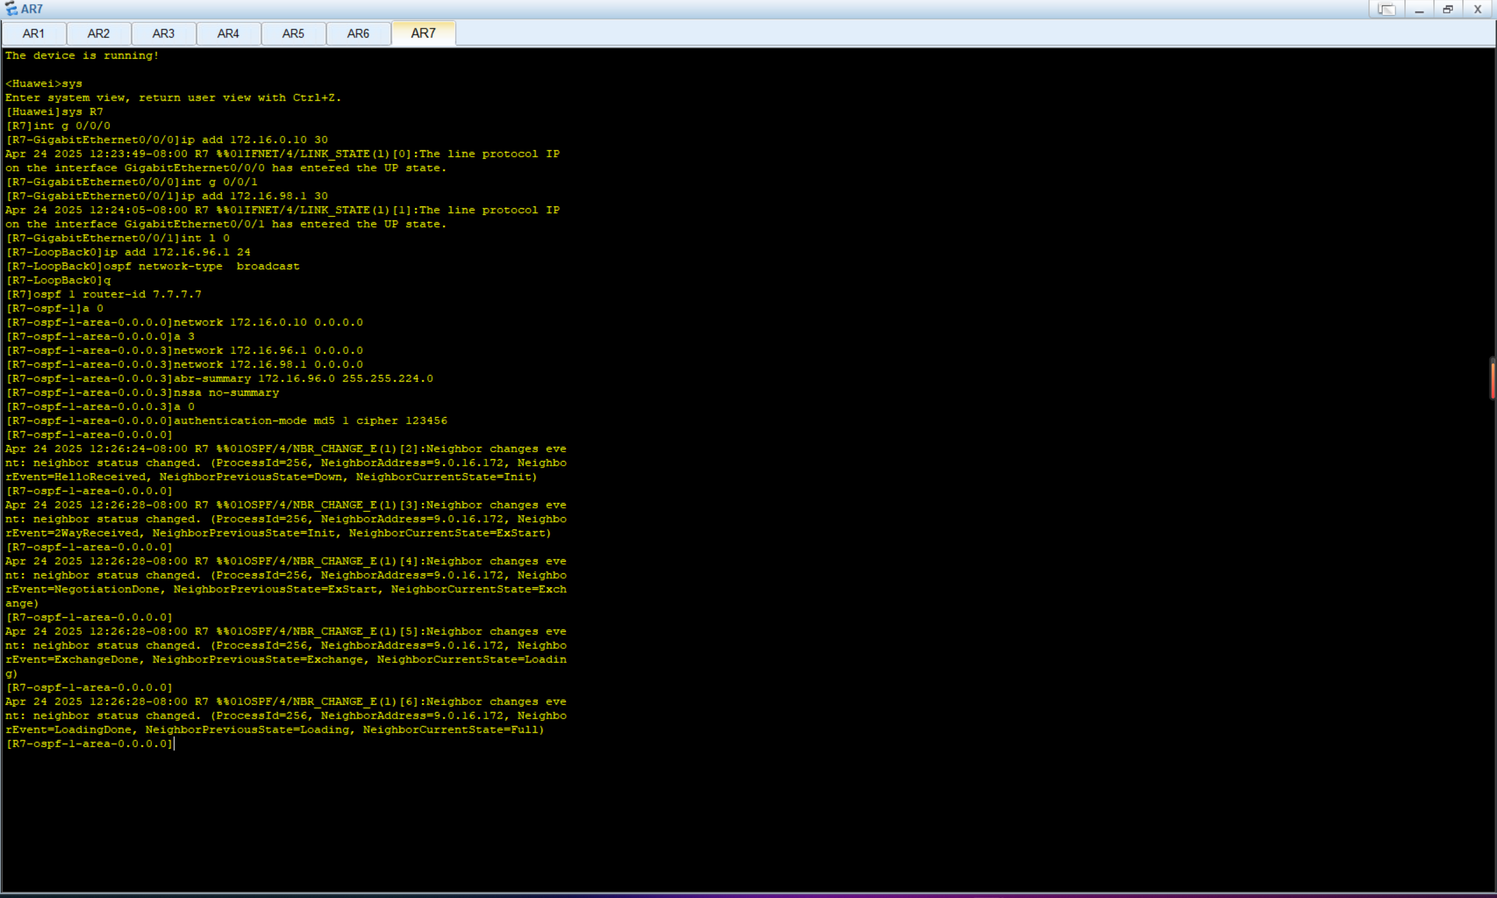Go to the AR4 console tab

click(x=228, y=34)
